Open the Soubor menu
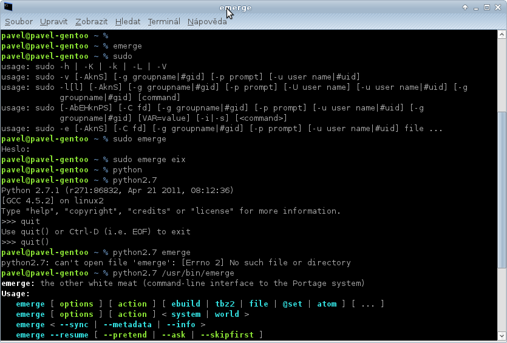The width and height of the screenshot is (507, 343). click(19, 22)
